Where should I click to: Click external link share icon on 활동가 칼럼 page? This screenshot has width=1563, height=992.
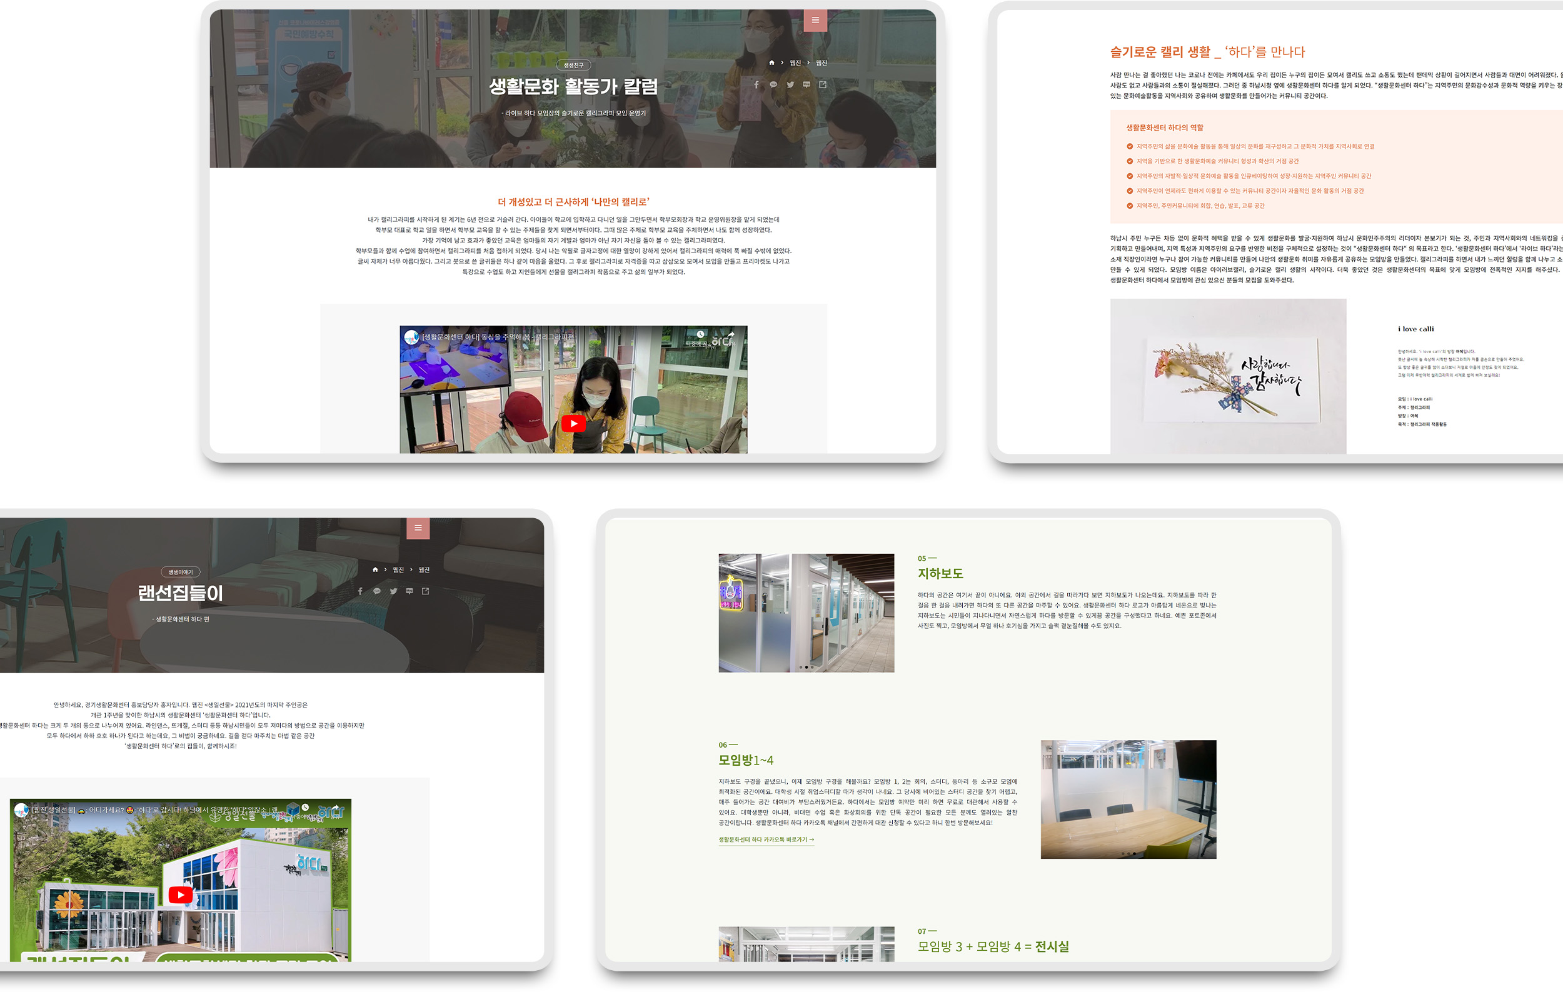click(823, 84)
